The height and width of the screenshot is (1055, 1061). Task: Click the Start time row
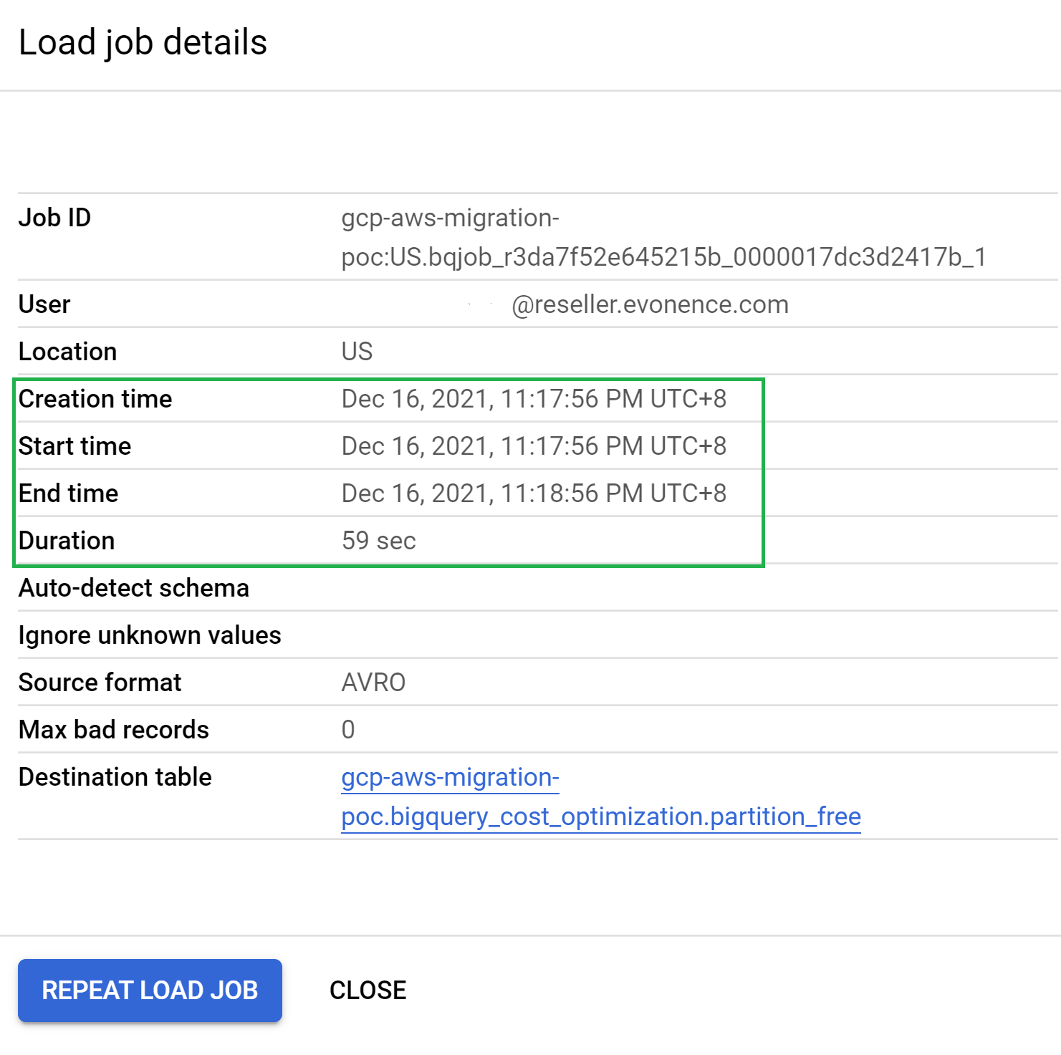[x=75, y=445]
